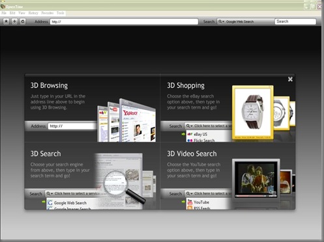324x242 pixels.
Task: Click the eBay US option in 3D Shopping
Action: [200, 134]
